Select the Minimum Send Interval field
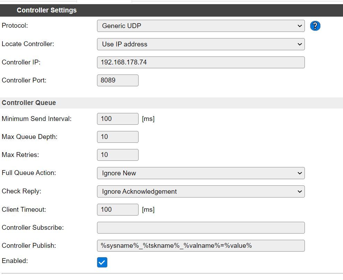This screenshot has width=343, height=280. tap(117, 119)
